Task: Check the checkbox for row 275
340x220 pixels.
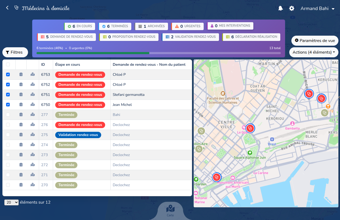Action: coord(8,135)
